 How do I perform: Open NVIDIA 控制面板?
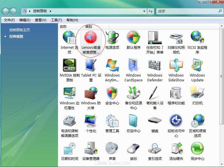[x=70, y=65]
